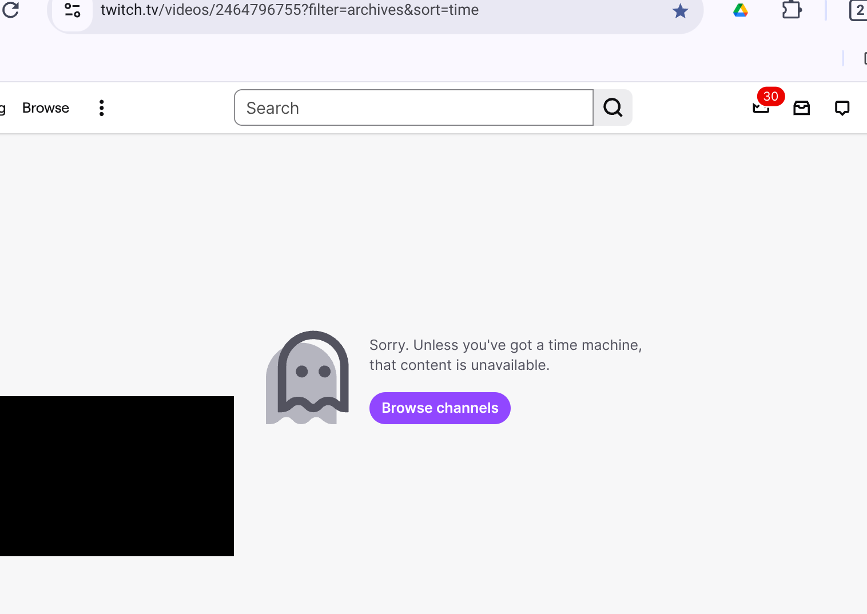Open site information icon in the address bar
This screenshot has height=614, width=867.
[73, 10]
